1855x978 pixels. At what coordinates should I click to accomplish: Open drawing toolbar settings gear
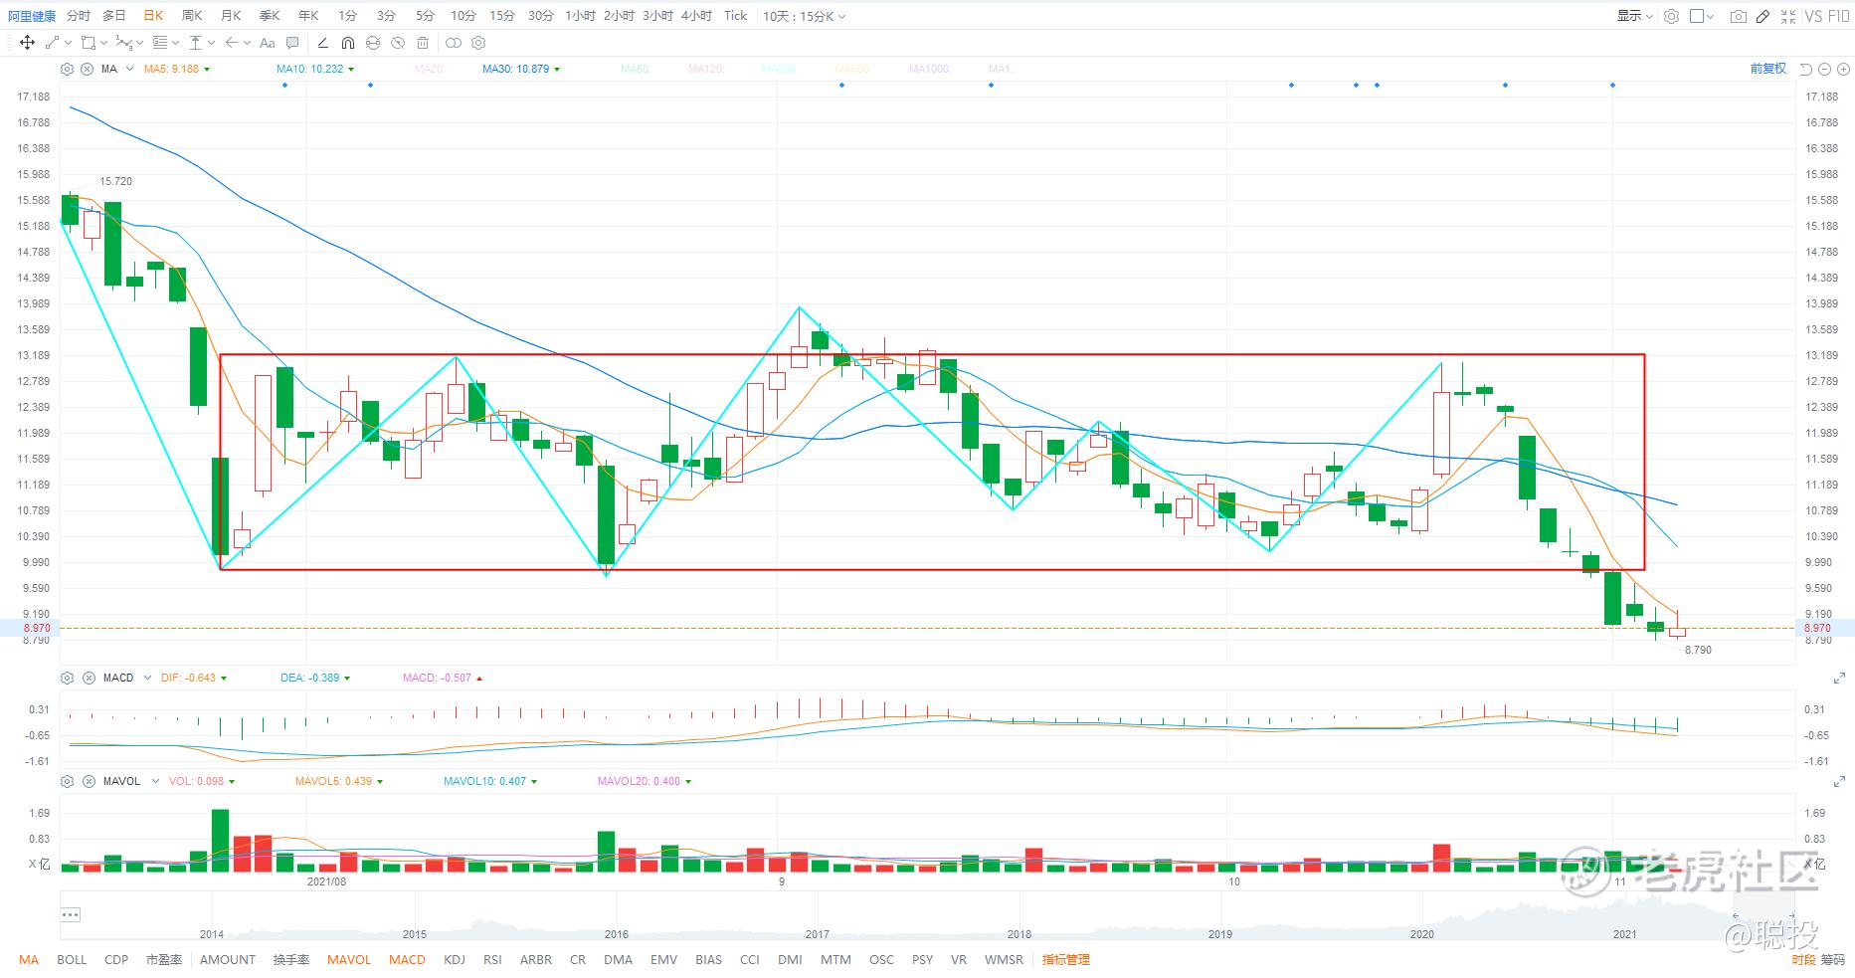point(478,43)
